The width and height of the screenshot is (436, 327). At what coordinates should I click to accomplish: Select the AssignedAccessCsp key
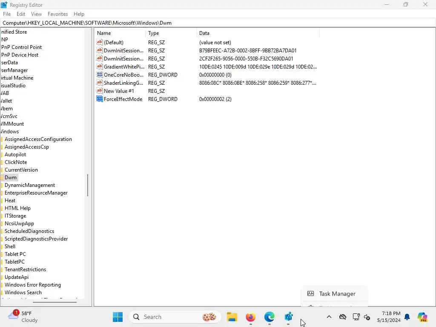(x=27, y=147)
